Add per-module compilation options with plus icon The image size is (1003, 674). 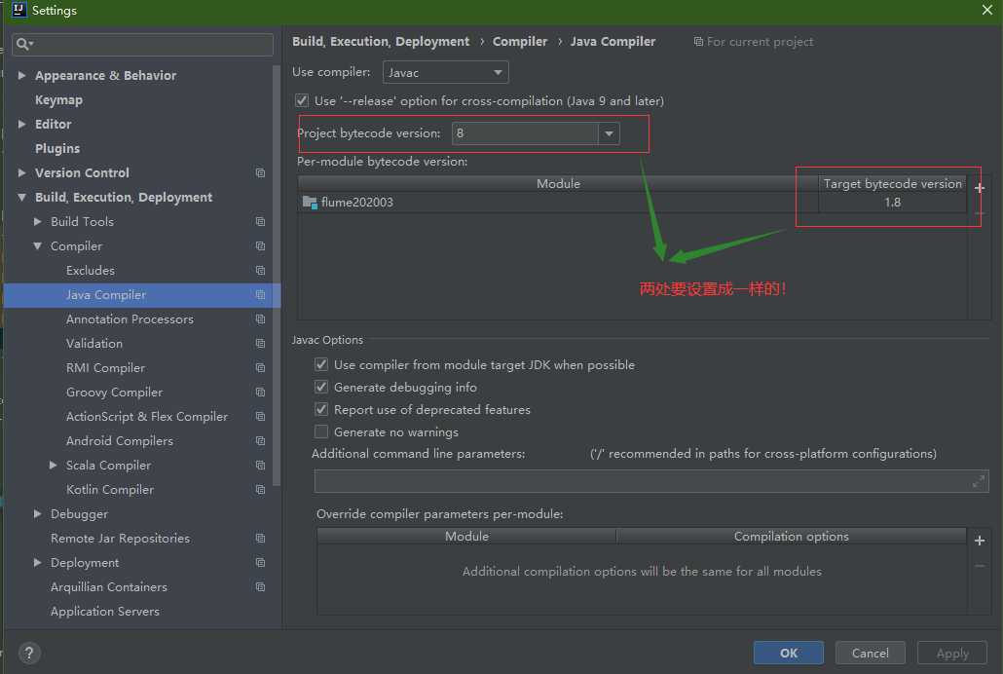coord(980,541)
